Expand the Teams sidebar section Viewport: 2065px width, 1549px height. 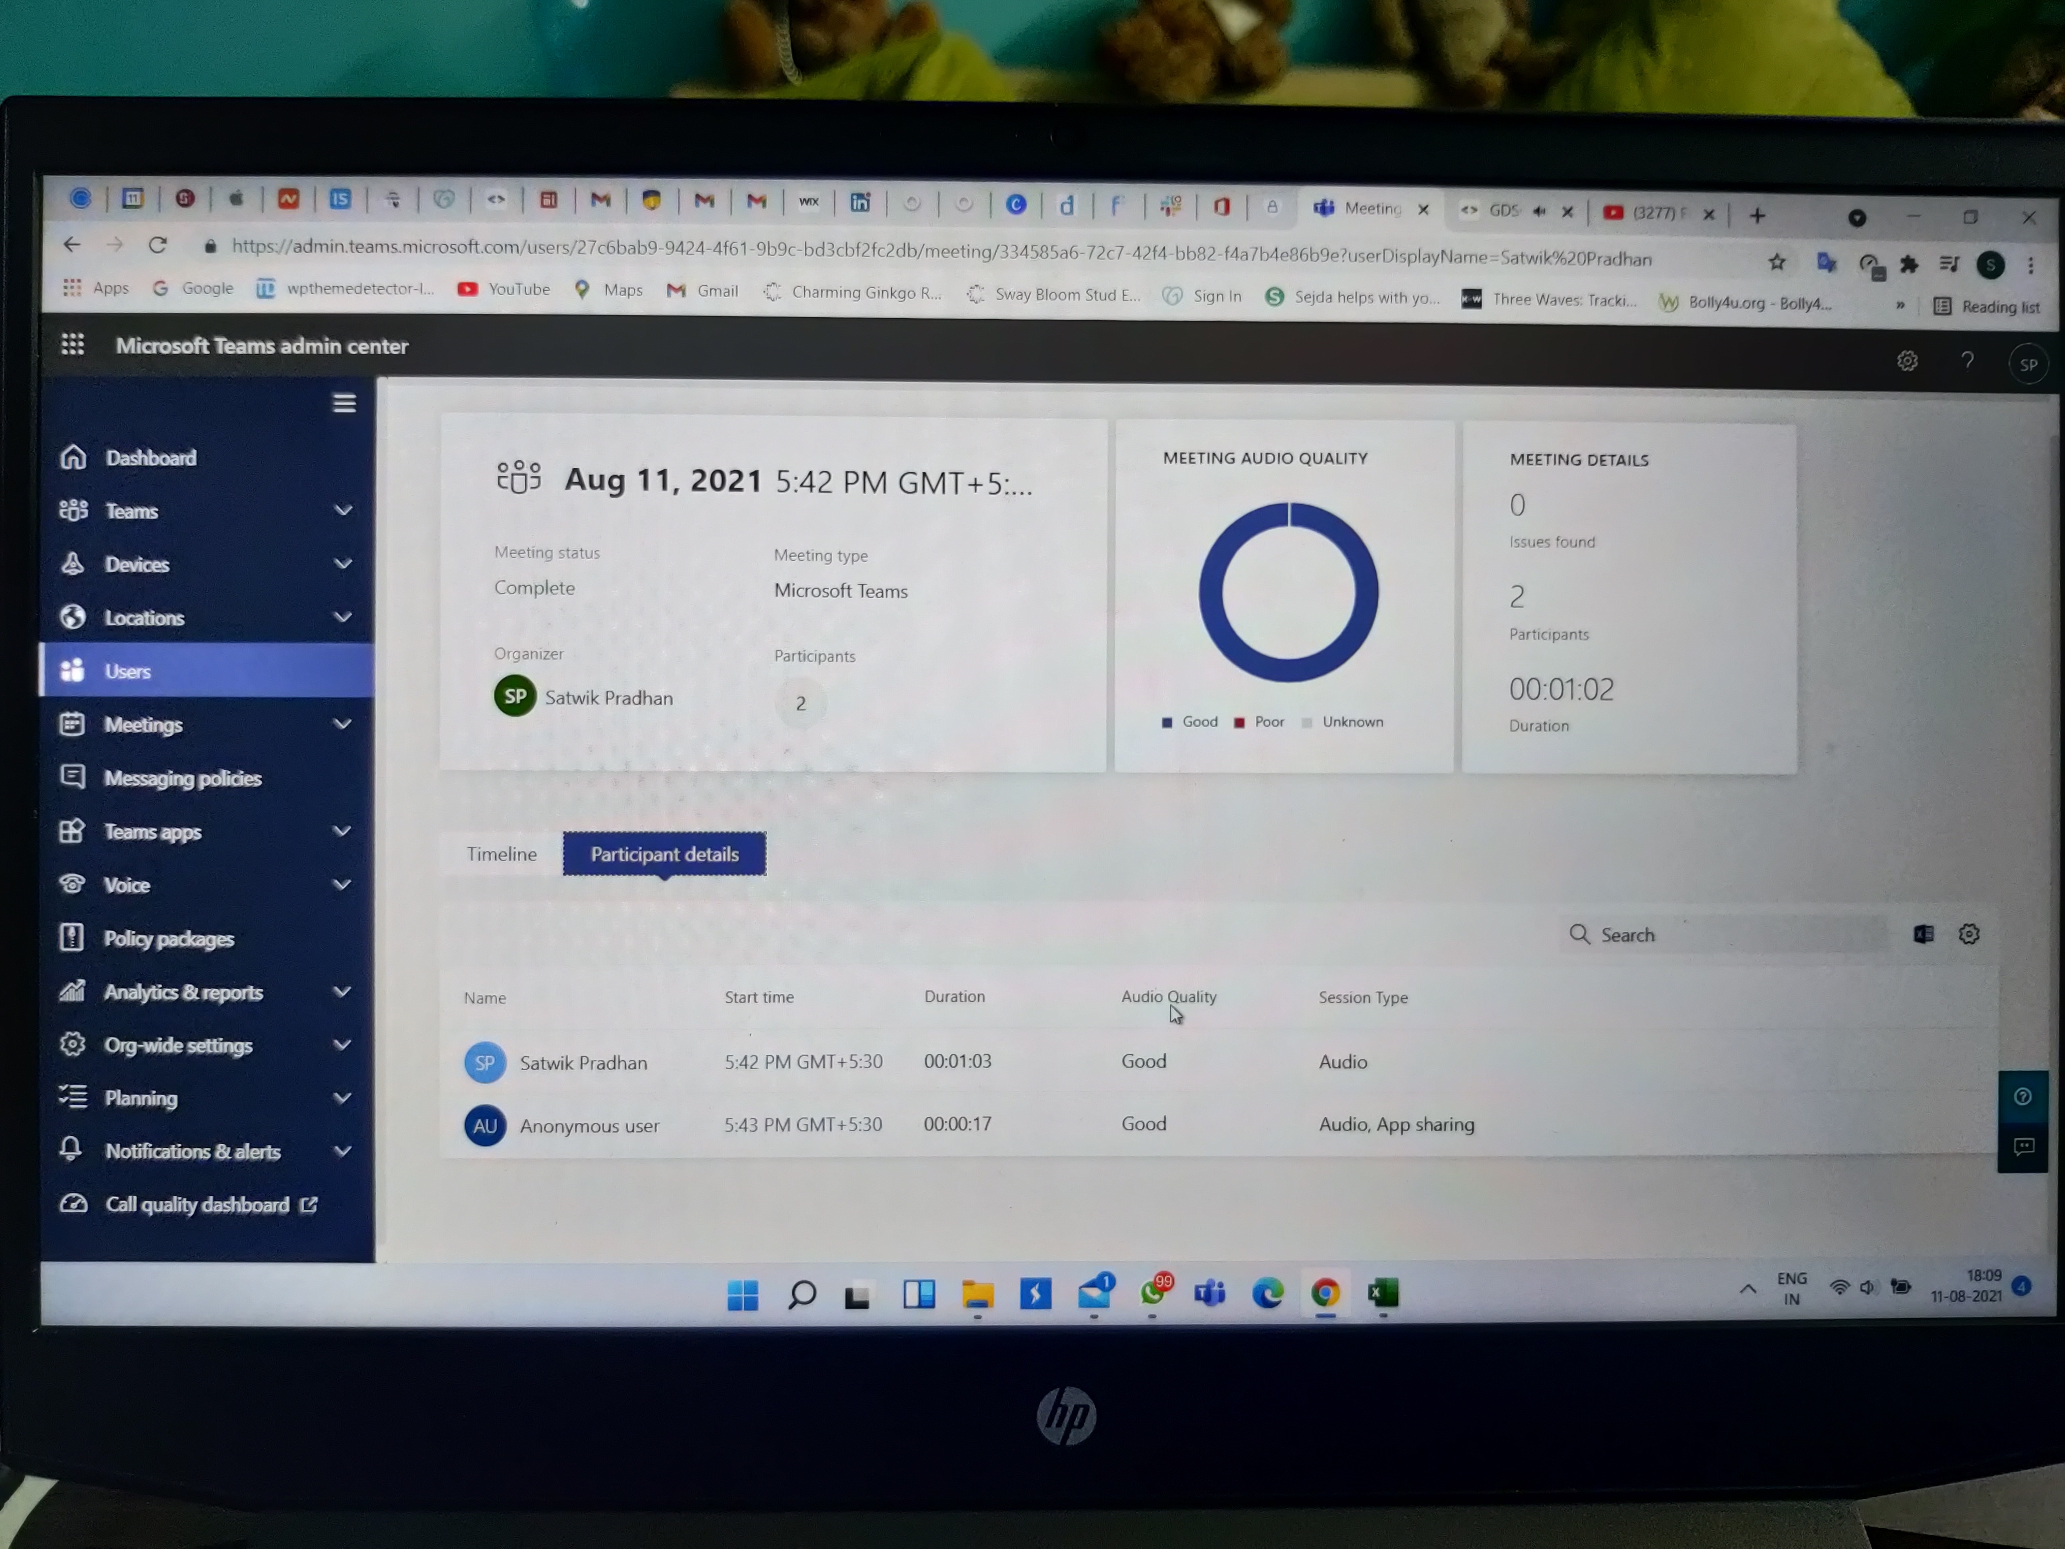(343, 510)
